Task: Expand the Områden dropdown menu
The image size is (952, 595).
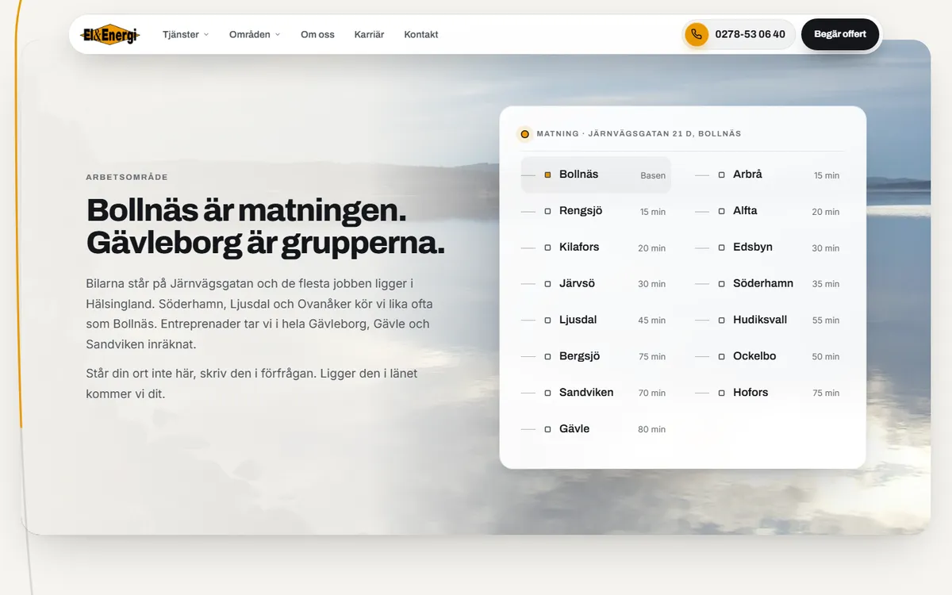Action: (x=255, y=34)
